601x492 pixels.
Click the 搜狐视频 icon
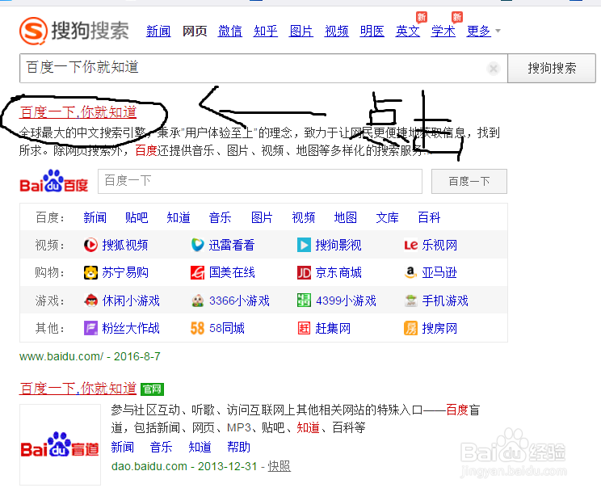pos(90,245)
